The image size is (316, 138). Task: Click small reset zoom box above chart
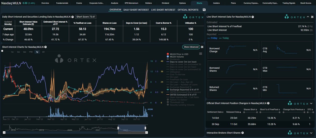tap(2, 51)
